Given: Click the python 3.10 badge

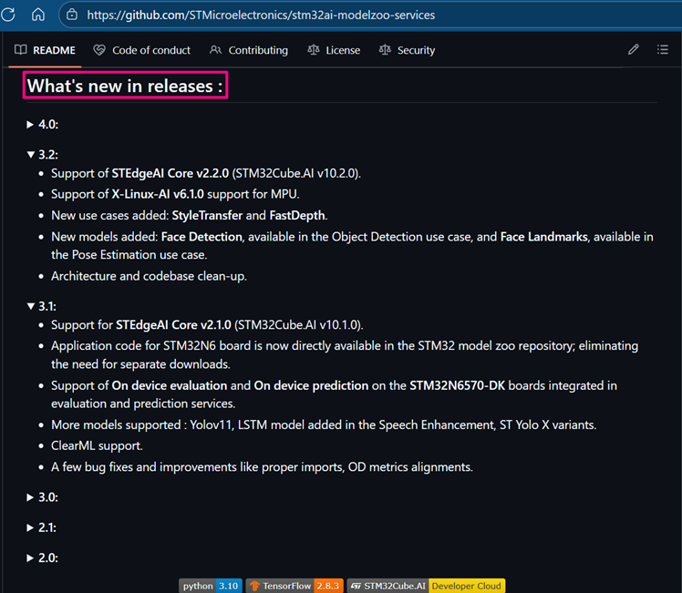Looking at the screenshot, I should click(211, 586).
